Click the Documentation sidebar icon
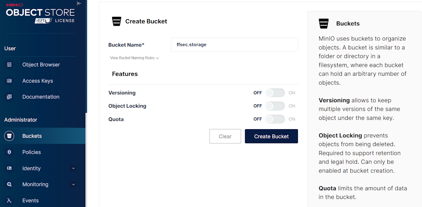The height and width of the screenshot is (207, 422). point(9,97)
